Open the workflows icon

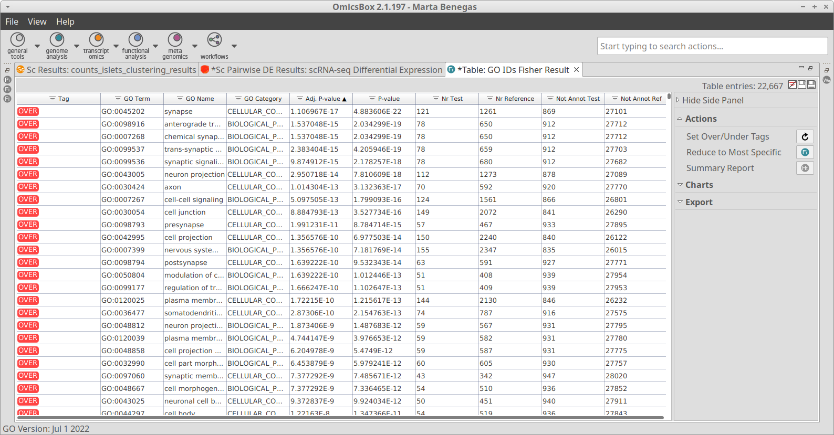click(x=214, y=40)
